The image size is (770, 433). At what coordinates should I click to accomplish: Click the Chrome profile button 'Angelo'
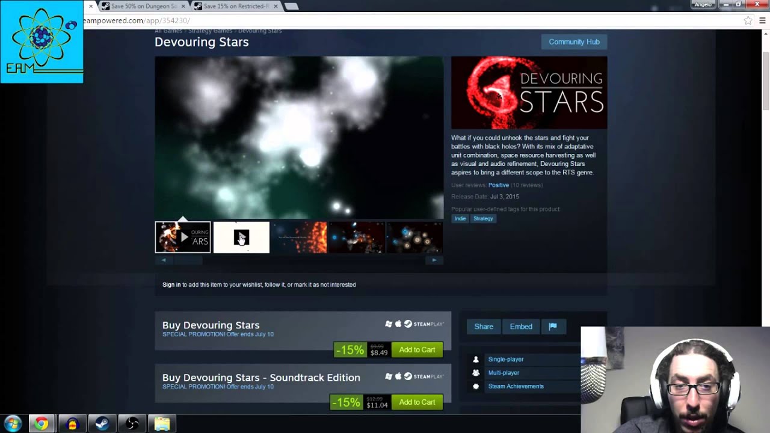(x=703, y=4)
